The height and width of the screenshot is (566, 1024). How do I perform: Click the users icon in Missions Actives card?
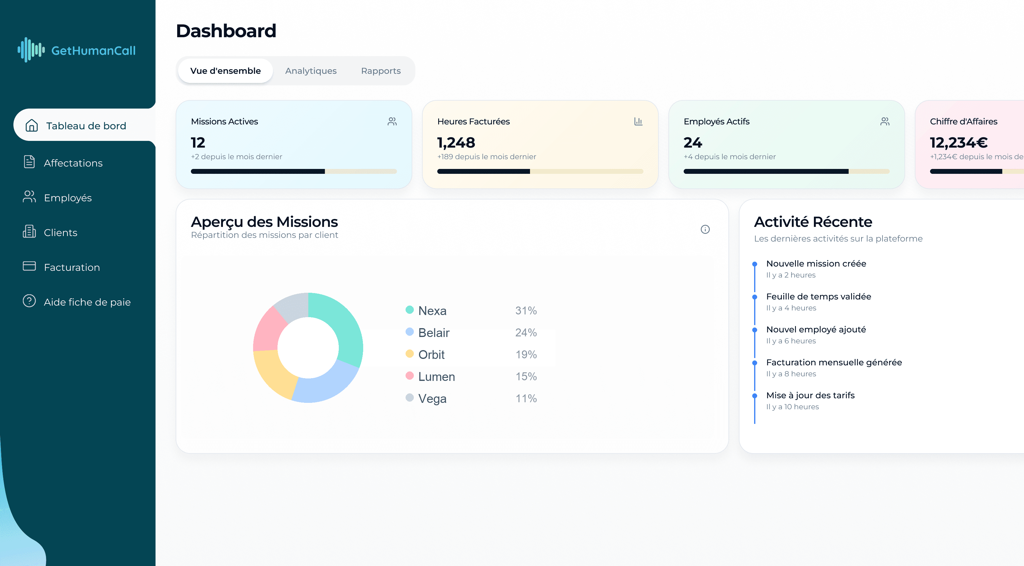point(392,122)
